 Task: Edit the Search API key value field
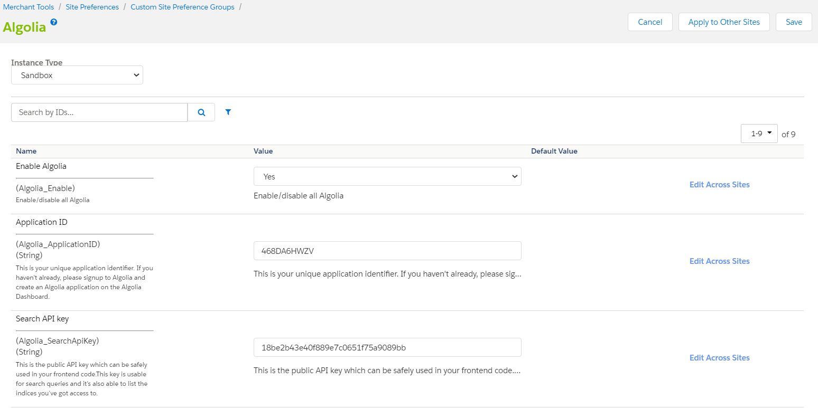(387, 347)
